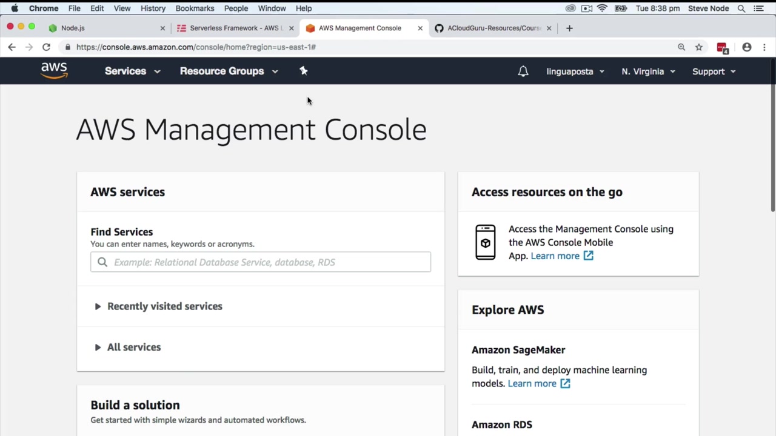776x436 pixels.
Task: Click the AWS logo home icon
Action: coord(54,71)
